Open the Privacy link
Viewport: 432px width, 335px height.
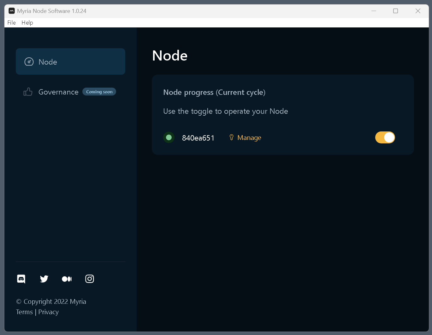point(49,312)
